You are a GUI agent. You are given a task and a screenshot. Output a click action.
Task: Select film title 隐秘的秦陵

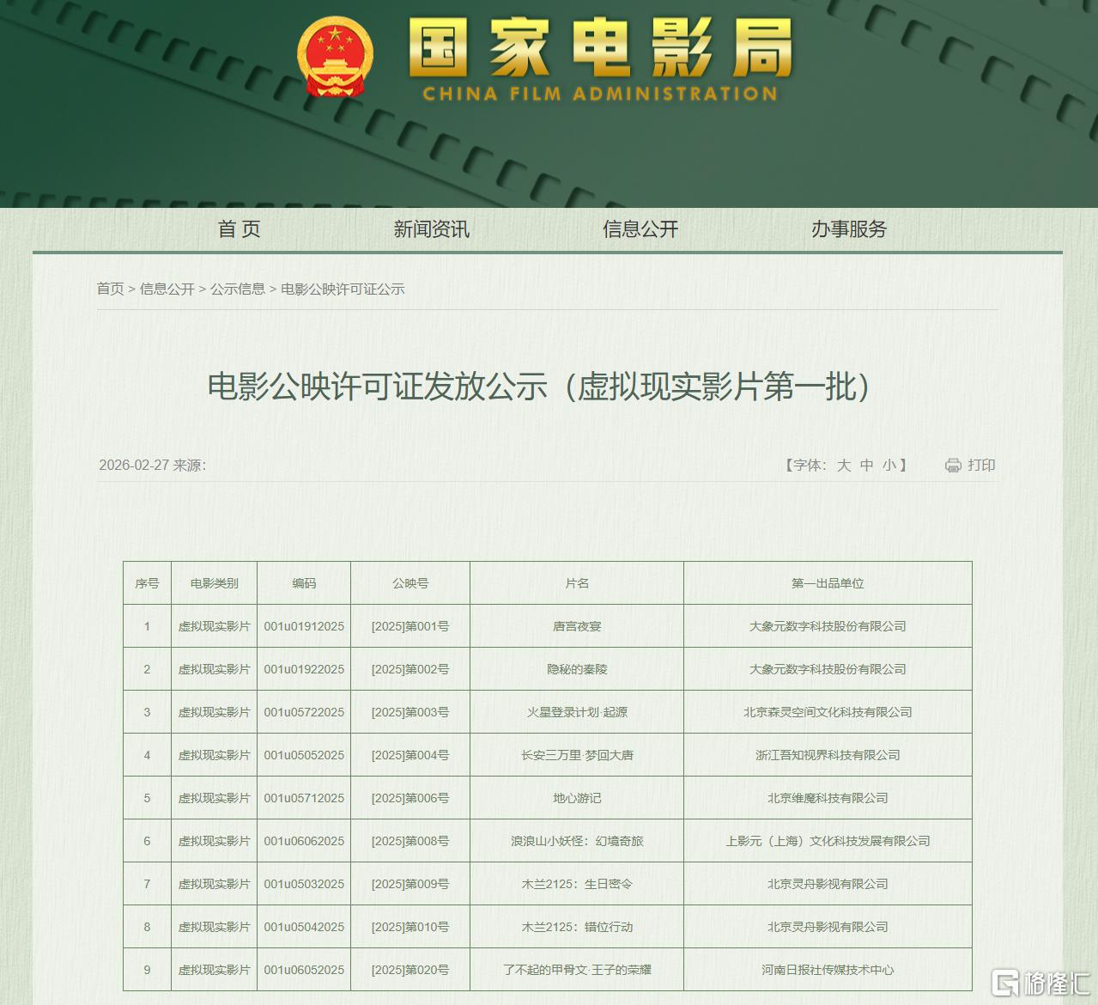click(577, 669)
